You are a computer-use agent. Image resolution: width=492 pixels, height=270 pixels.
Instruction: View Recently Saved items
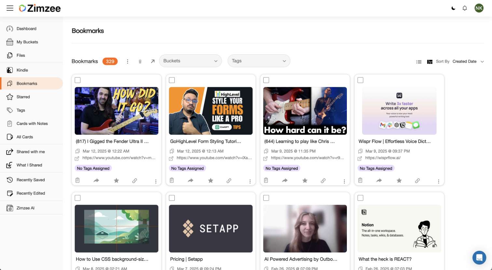(31, 180)
